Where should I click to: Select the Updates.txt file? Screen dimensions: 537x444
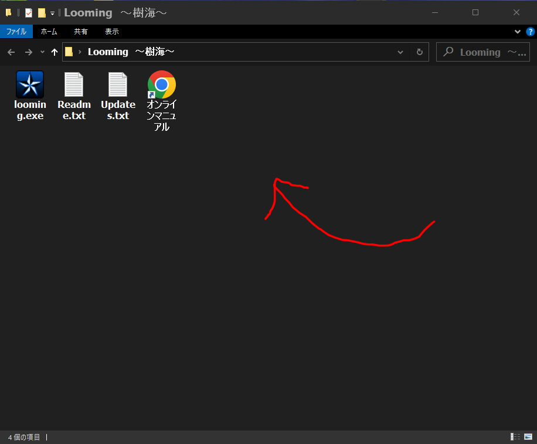[x=118, y=86]
